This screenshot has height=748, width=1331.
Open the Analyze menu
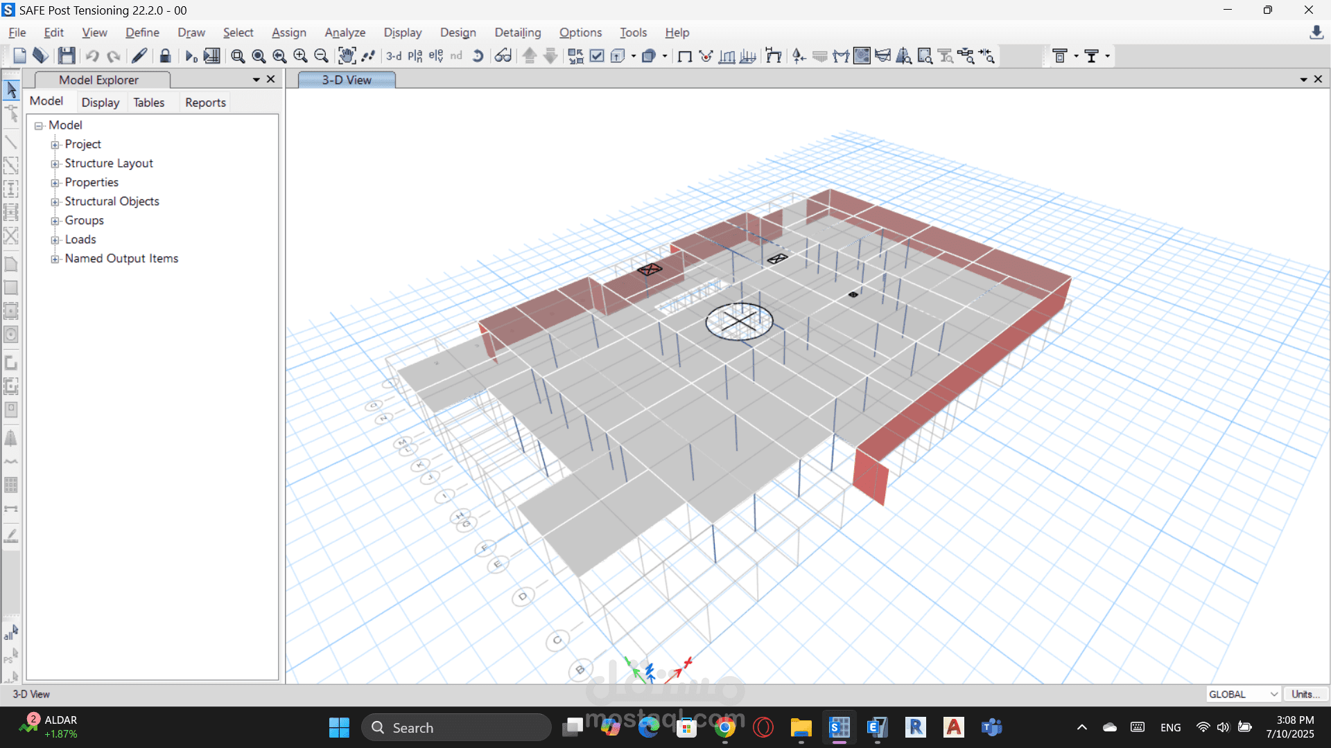pos(345,33)
